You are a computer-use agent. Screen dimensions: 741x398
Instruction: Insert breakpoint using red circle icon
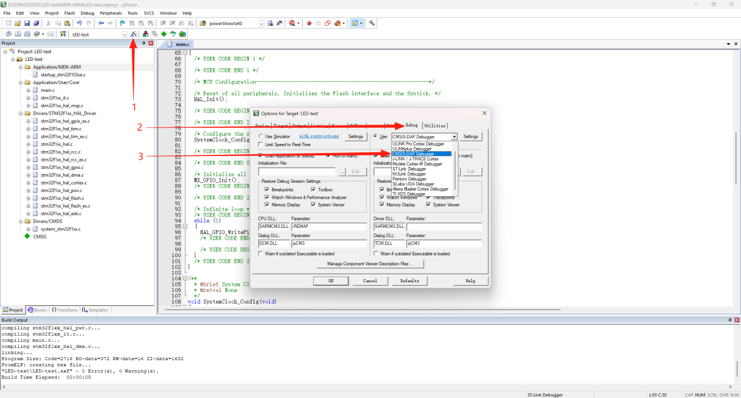[x=309, y=23]
